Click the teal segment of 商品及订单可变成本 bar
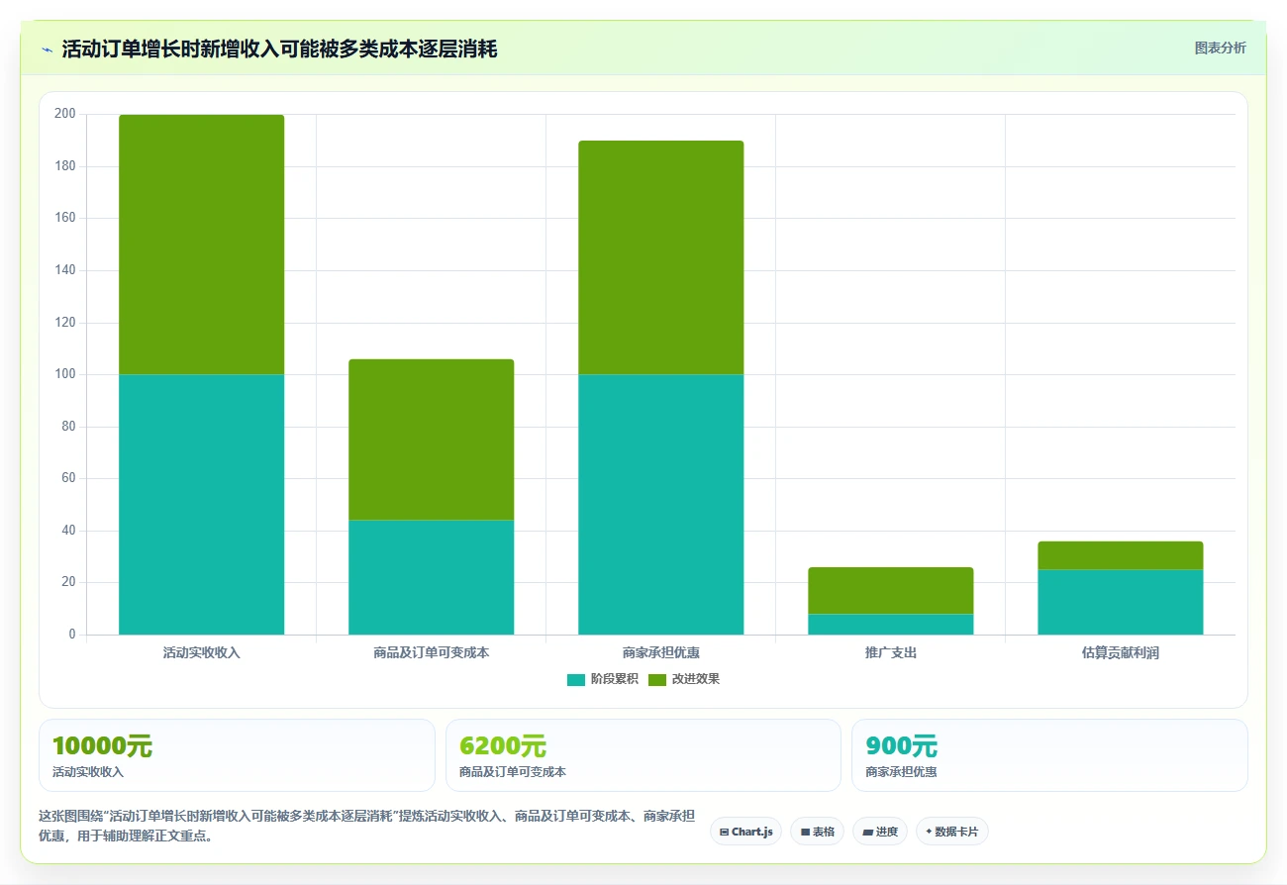1287x885 pixels. point(431,577)
